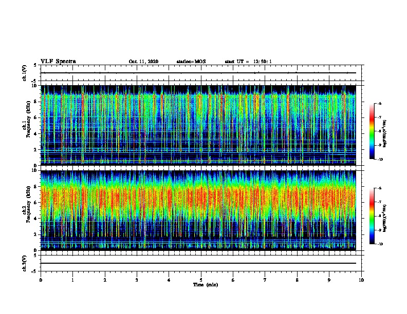Click time axis tick label "2"

(105, 280)
